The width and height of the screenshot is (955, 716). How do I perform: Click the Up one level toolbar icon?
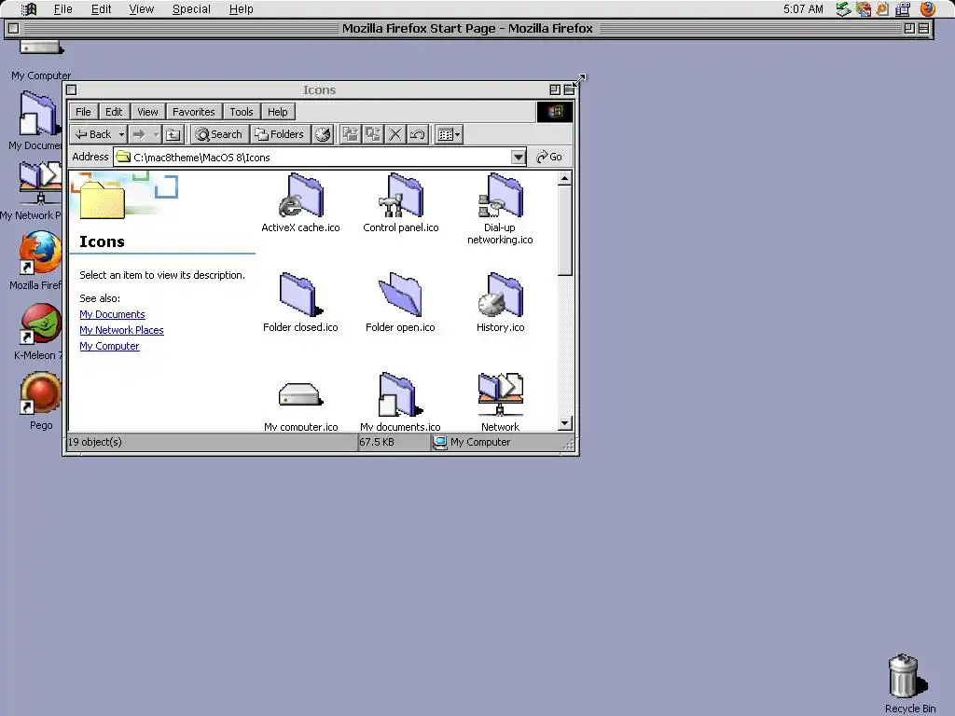pos(173,134)
